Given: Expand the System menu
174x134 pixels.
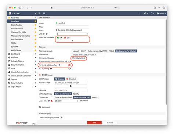Looking at the screenshot, I should (22, 79).
